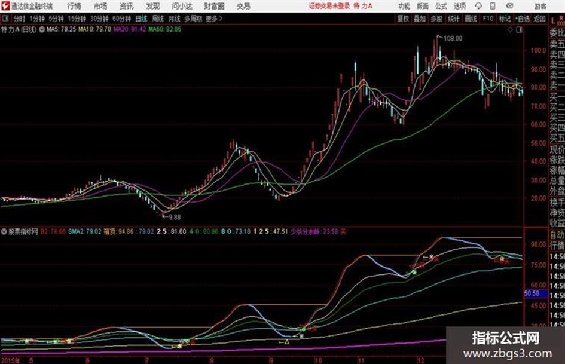Click the 标记 mark button
Viewport: 565px width, 364px height.
pyautogui.click(x=505, y=19)
